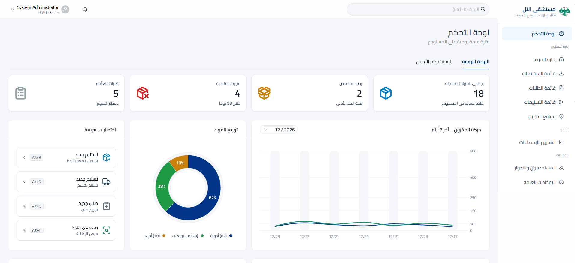The image size is (575, 263).
Task: Open المستخدمون والأدوار page
Action: click(x=537, y=168)
